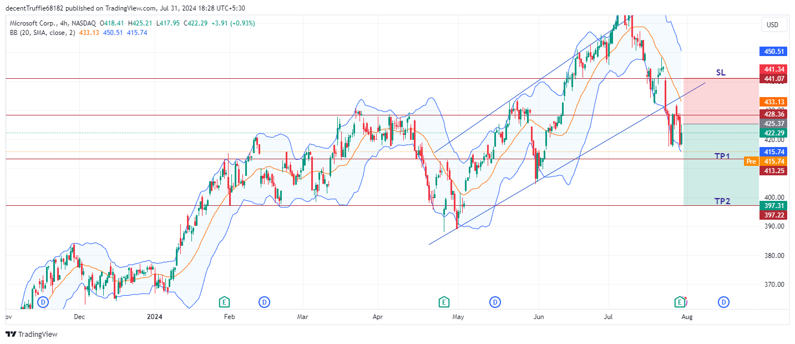Viewport: 795px width, 344px height.
Task: Click the orange Pre market price tag
Action: click(751, 161)
